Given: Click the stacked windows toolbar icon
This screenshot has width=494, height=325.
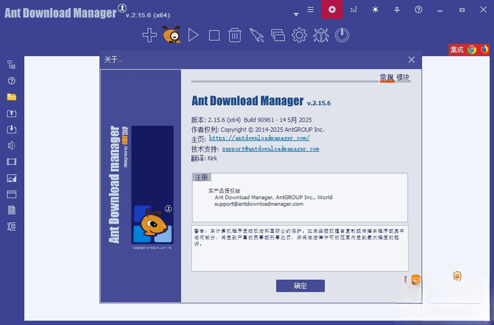Looking at the screenshot, I should point(278,36).
